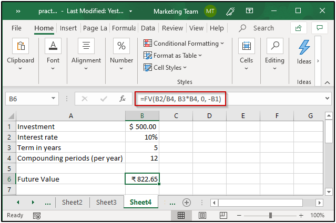Switch to the Sheet2 tab
This screenshot has height=223, width=336.
pos(72,202)
